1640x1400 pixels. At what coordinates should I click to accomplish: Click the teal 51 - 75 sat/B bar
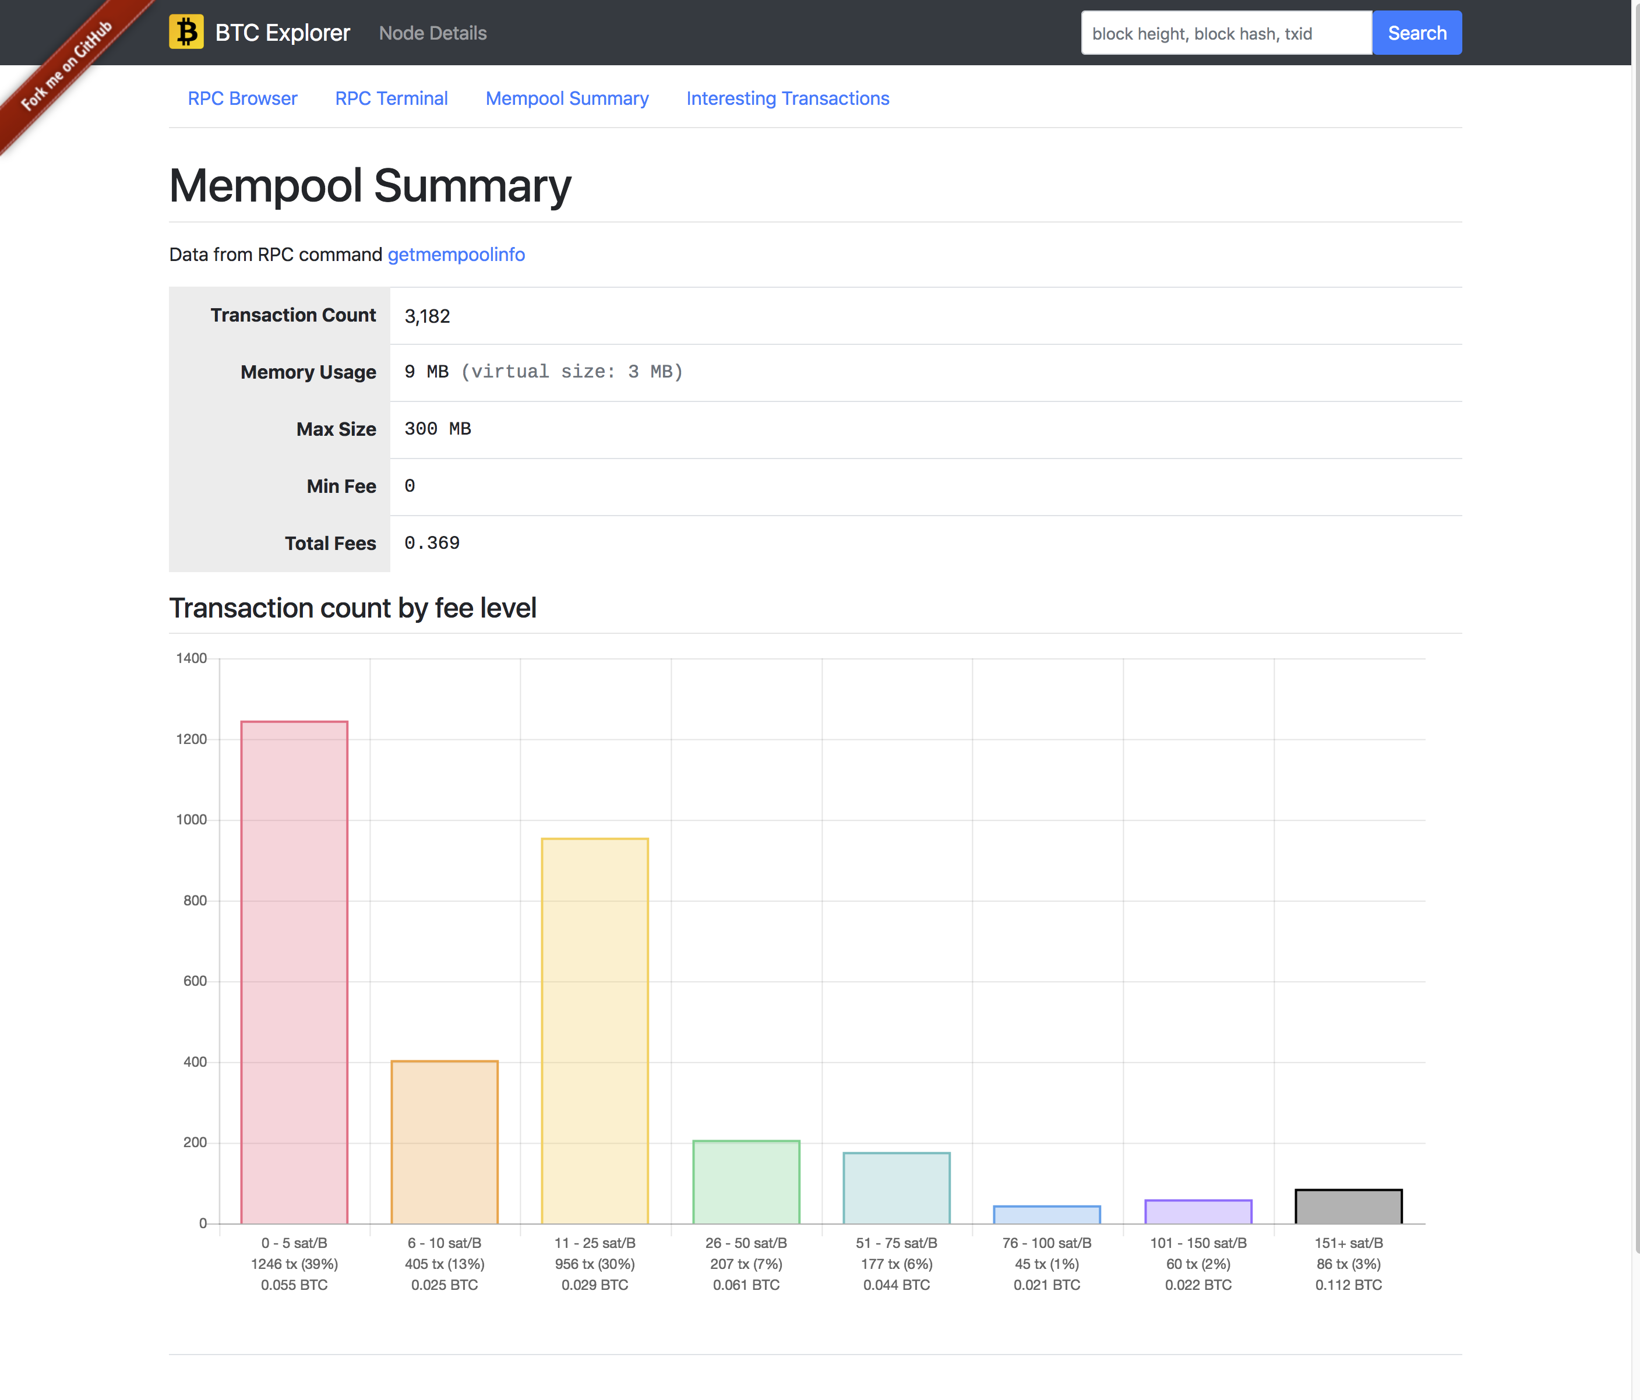pos(896,1188)
